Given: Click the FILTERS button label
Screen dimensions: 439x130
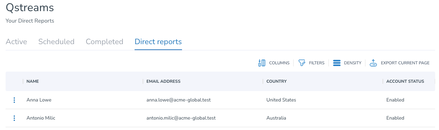Looking at the screenshot, I should click(x=317, y=63).
